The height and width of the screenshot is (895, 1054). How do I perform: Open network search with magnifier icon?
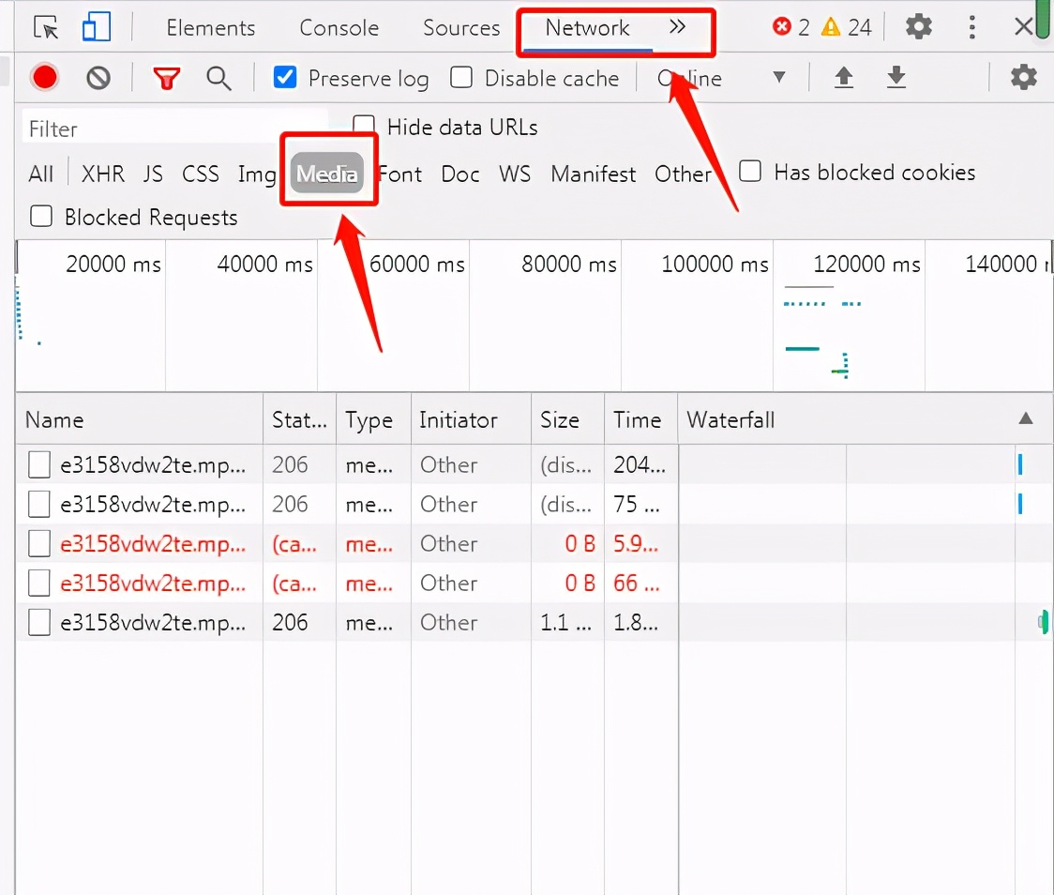pyautogui.click(x=218, y=79)
